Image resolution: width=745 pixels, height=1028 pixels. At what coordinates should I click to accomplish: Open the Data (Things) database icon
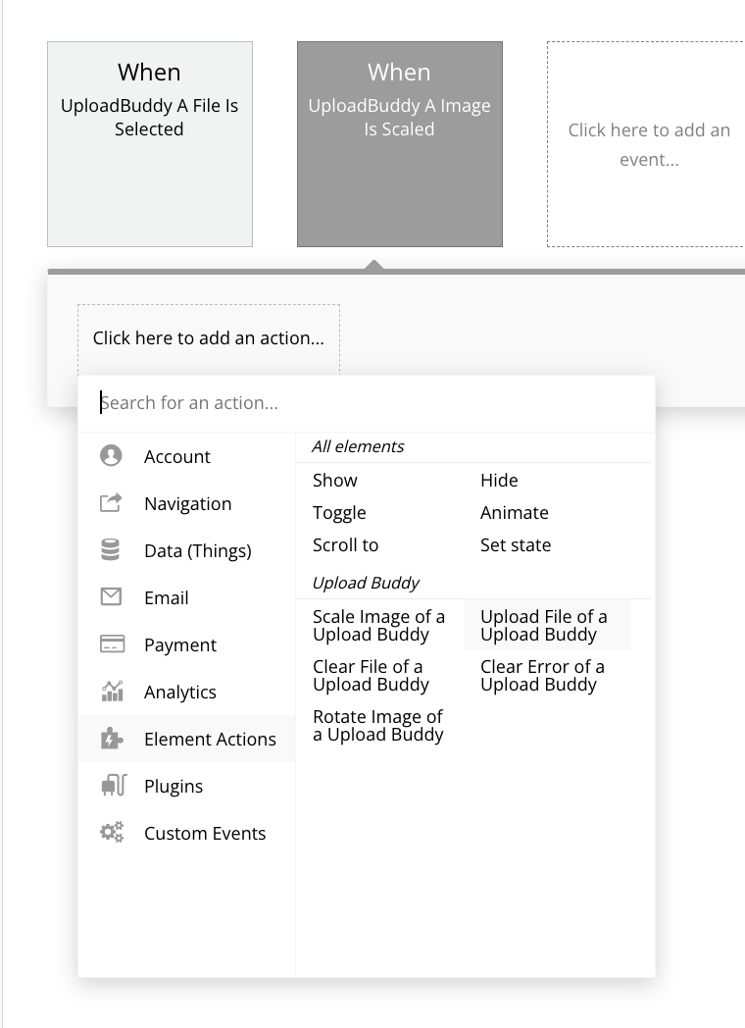(111, 550)
